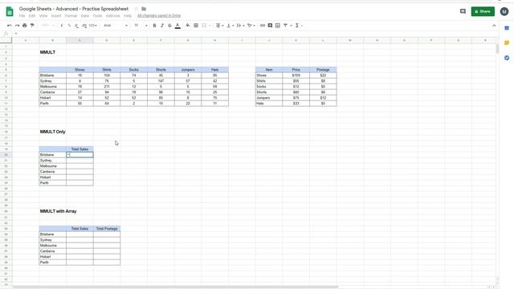Toggle bold formatting
514x289 pixels.
pos(154,25)
